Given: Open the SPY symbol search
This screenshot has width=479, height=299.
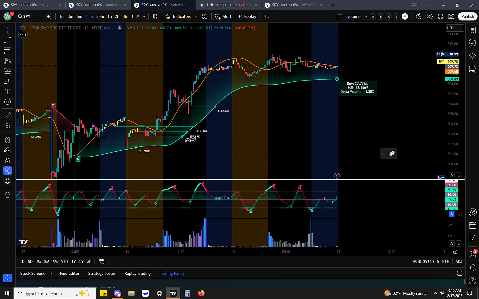Looking at the screenshot, I should point(24,16).
